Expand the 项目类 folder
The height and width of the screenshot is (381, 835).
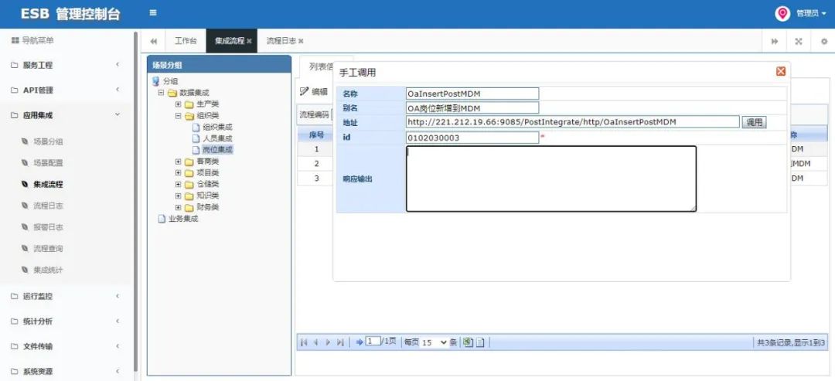[x=178, y=173]
